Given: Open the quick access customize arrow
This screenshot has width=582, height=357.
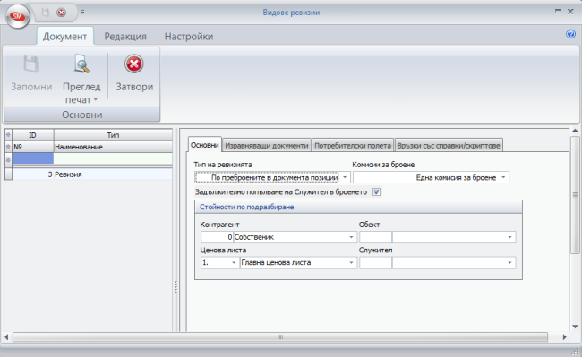Looking at the screenshot, I should pos(82,13).
